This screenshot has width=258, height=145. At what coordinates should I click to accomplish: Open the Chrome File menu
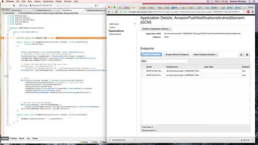17,1
